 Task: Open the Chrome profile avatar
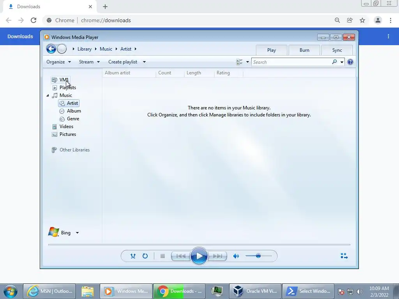click(x=378, y=20)
